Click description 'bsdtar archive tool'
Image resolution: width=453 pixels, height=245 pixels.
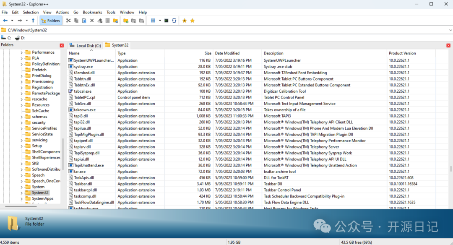[x=280, y=171]
